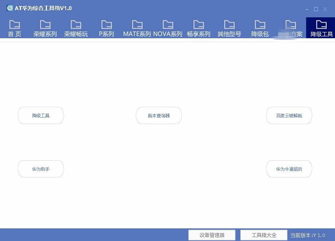Launch the 降级工具 button
Viewport: 335px width, 241px height.
pos(41,115)
